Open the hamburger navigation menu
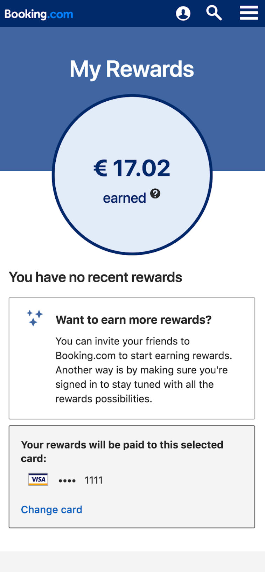The image size is (265, 572). point(249,13)
